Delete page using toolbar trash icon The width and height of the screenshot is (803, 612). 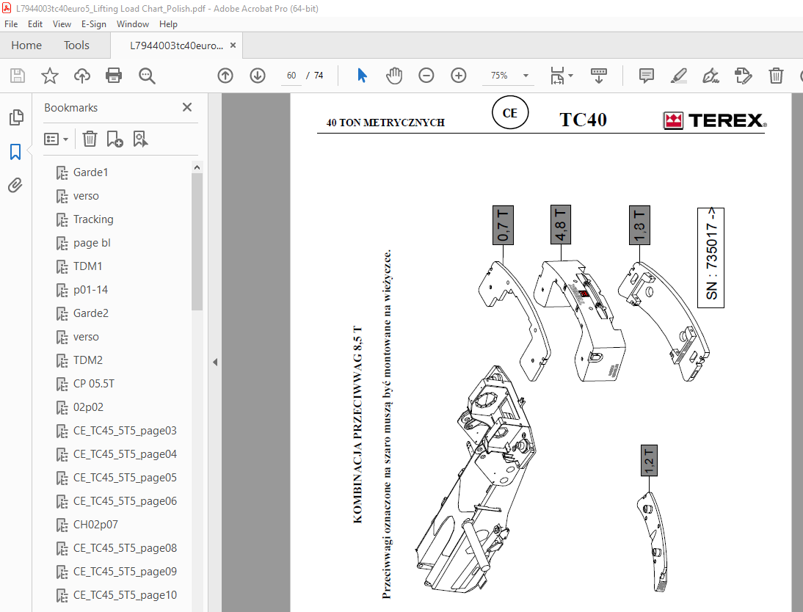coord(776,76)
